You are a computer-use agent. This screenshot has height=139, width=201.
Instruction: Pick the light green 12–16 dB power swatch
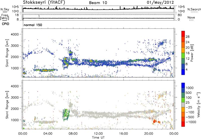point(183,56)
